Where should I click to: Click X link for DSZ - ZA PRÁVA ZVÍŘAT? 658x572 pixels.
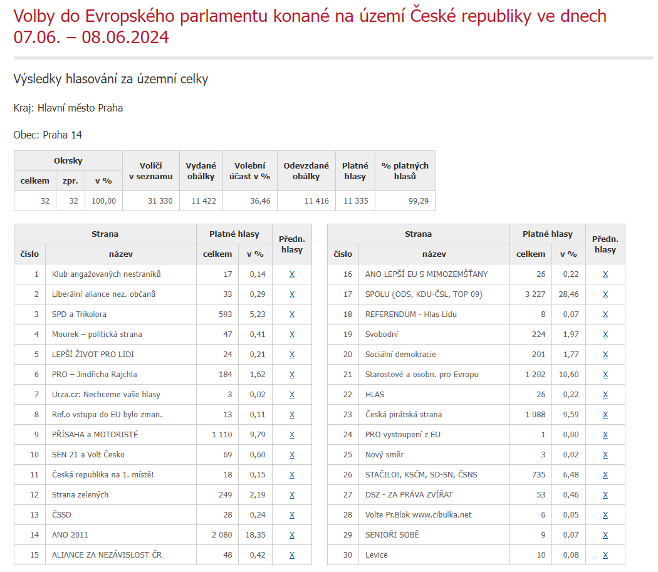point(605,495)
